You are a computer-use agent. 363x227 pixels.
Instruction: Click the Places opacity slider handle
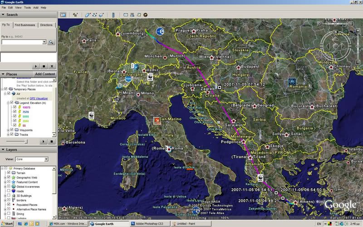(x=26, y=141)
